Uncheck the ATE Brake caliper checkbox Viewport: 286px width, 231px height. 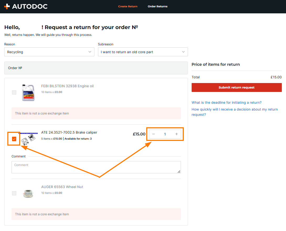(x=14, y=139)
